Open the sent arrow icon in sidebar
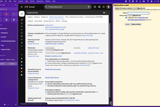 point(22,30)
